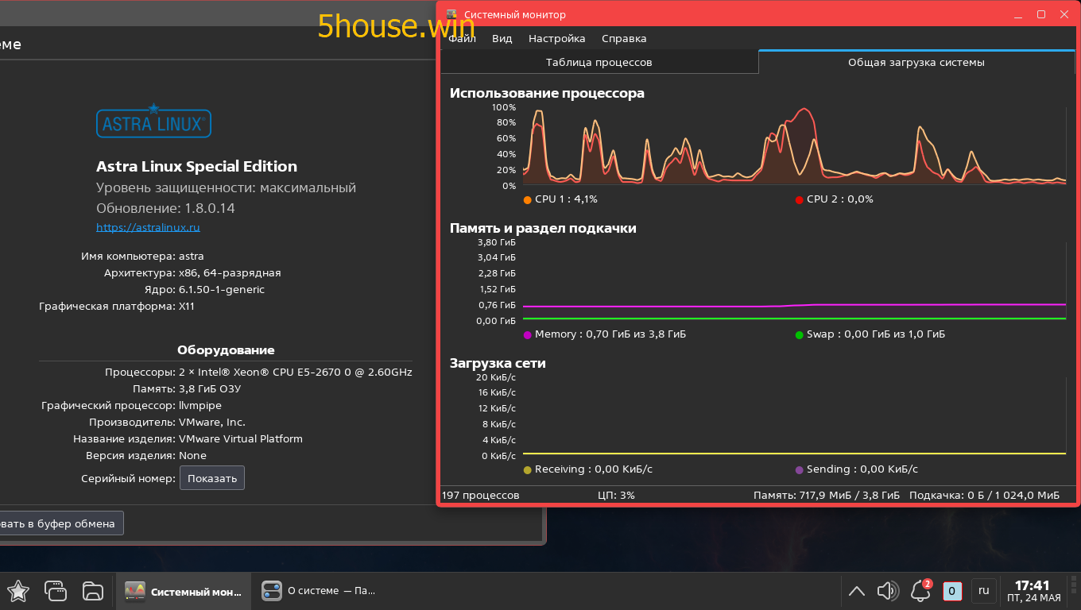
Task: Click Memory : 0,70 ГиБ из 3,8 ГиБ
Action: 610,334
